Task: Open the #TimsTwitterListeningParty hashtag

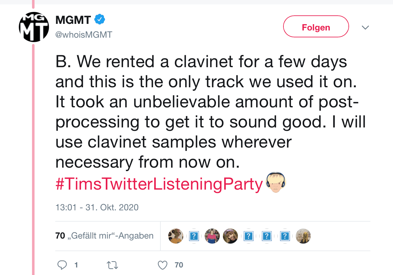Action: pyautogui.click(x=159, y=184)
